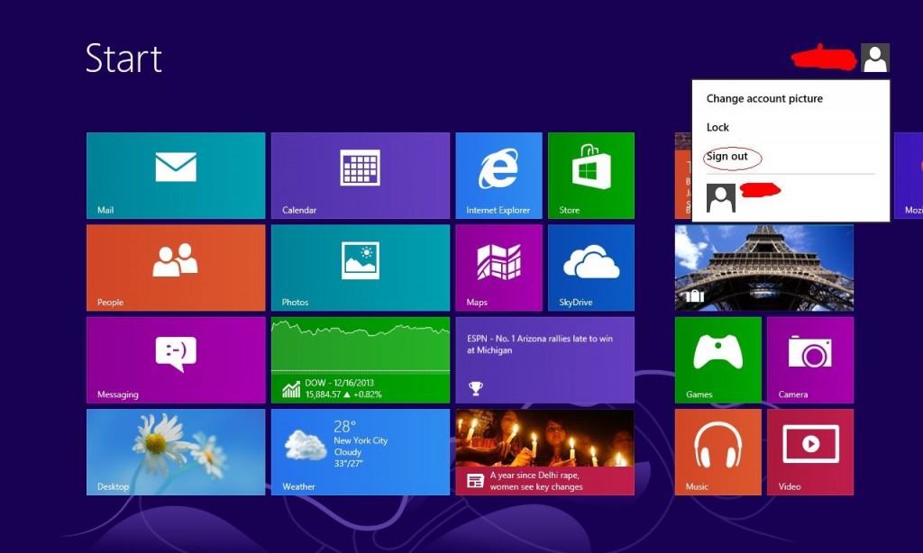Viewport: 923px width, 553px height.
Task: Launch Internet Explorer tile
Action: pyautogui.click(x=498, y=176)
